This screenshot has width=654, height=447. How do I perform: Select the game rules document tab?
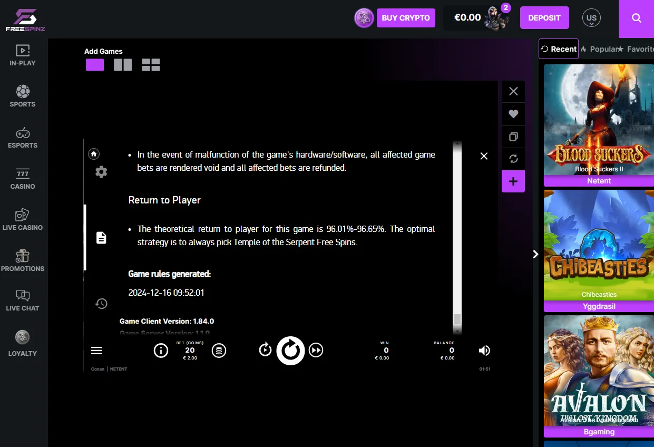pyautogui.click(x=101, y=238)
